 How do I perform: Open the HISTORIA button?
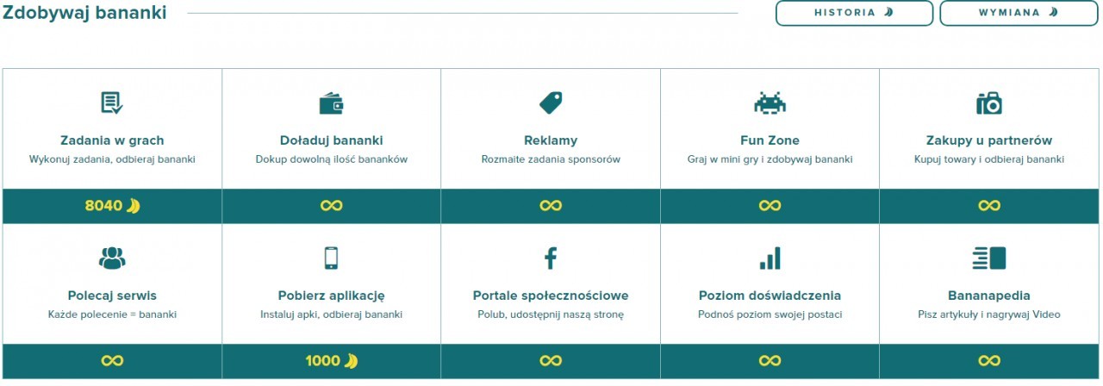[x=854, y=13]
